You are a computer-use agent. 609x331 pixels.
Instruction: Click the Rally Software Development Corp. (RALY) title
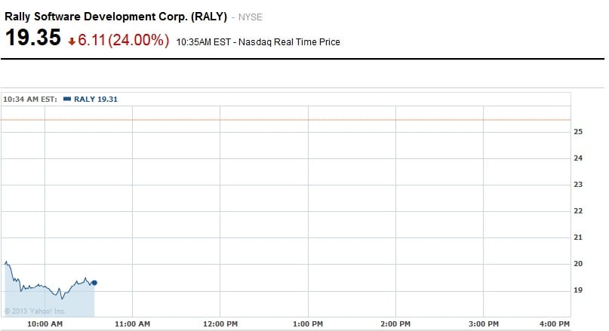click(x=115, y=17)
